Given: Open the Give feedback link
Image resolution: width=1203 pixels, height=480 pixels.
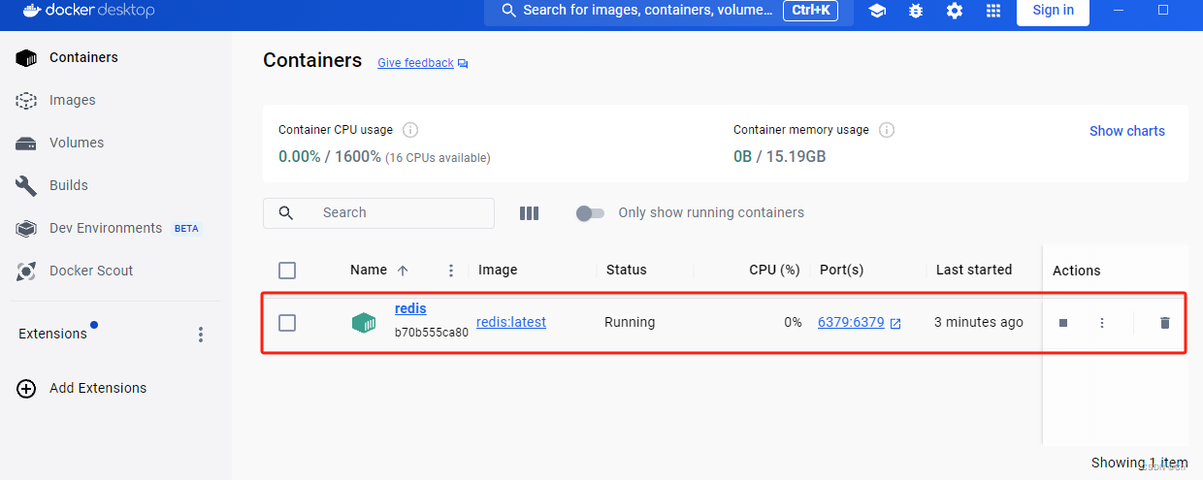Looking at the screenshot, I should pyautogui.click(x=415, y=63).
